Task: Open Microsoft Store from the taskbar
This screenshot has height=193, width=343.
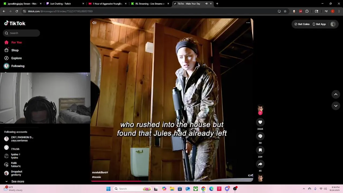Action: point(180,189)
